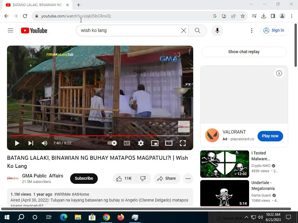
Task: Toggle closed captions in player
Action: (x=127, y=143)
